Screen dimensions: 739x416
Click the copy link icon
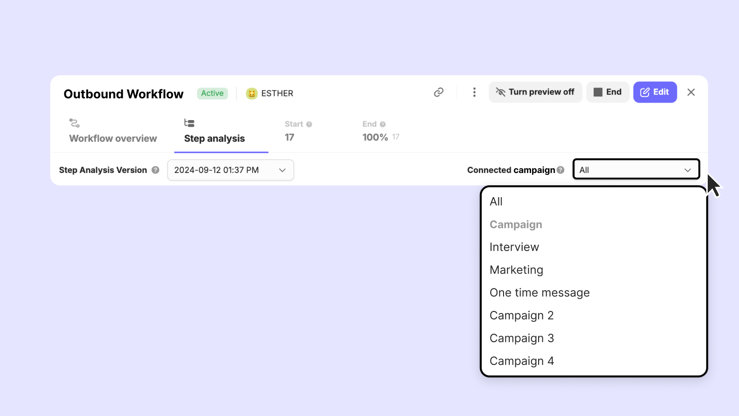click(x=439, y=92)
